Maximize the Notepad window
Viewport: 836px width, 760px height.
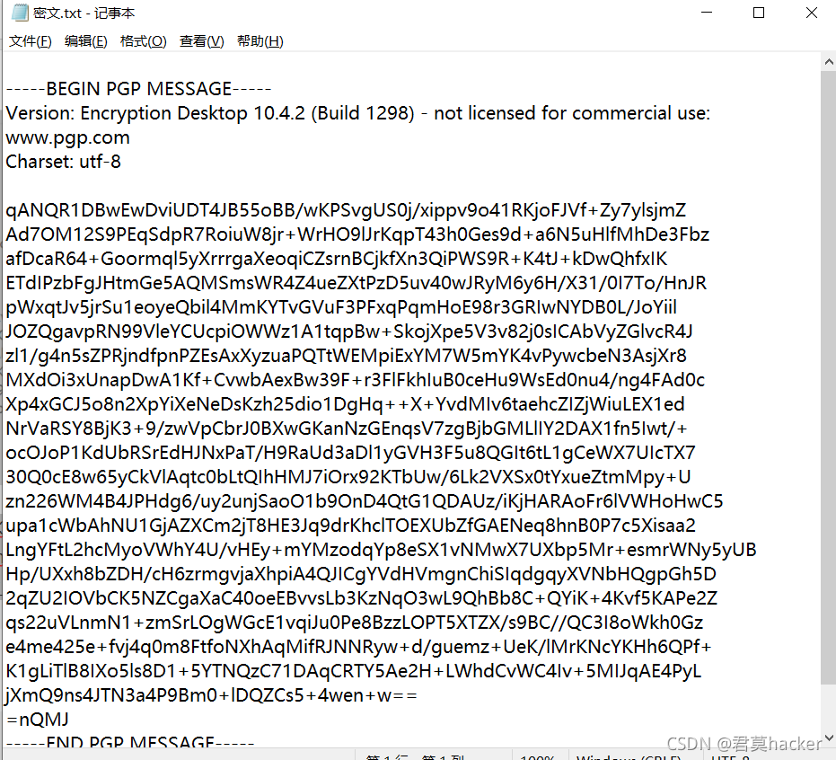click(x=758, y=13)
